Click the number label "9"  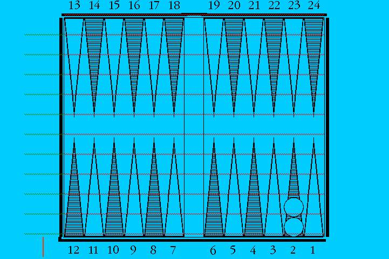tap(133, 250)
